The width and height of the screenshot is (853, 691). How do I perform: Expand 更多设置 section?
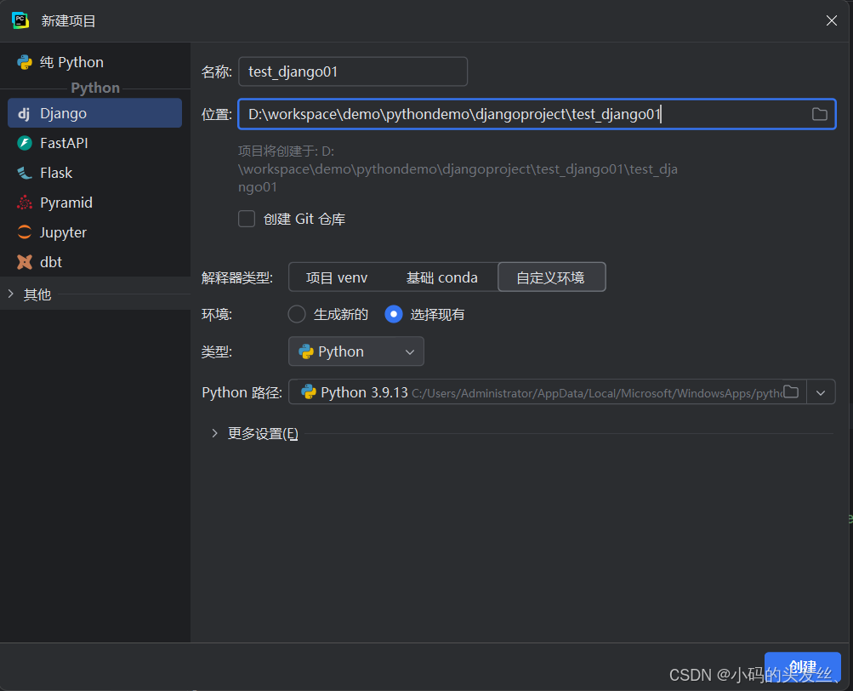tap(214, 433)
